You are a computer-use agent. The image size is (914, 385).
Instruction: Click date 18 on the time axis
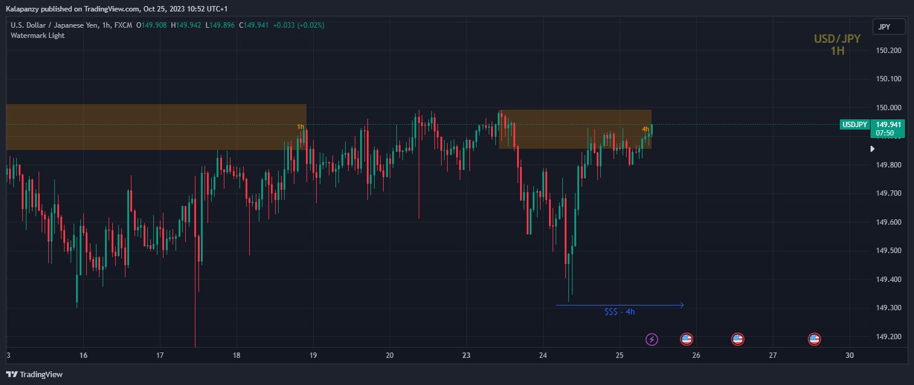tap(236, 355)
